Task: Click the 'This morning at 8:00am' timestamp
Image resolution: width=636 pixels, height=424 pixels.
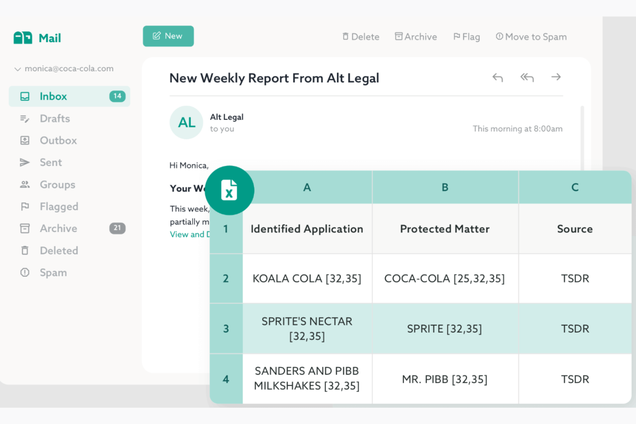Action: (517, 129)
